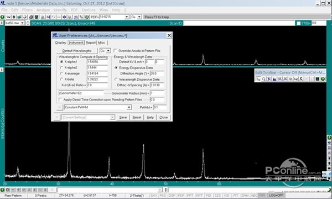Click the green help icon on the Edit Toolbar
This screenshot has height=199, width=332.
click(x=323, y=79)
